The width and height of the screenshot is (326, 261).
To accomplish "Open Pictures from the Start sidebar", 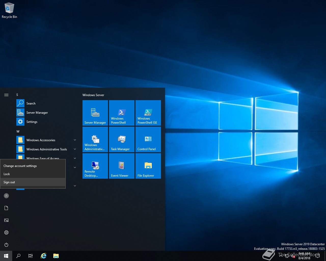I will point(6,220).
